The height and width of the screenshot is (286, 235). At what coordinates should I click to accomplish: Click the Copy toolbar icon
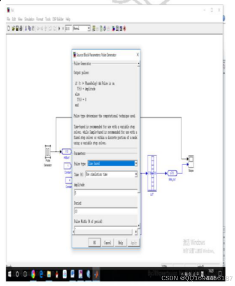(29, 28)
